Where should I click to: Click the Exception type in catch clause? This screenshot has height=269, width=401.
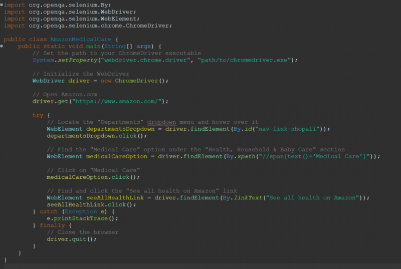[x=81, y=212]
